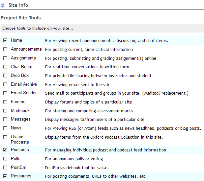
Task: Tick the Assignments checkbox
Action: 5,58
